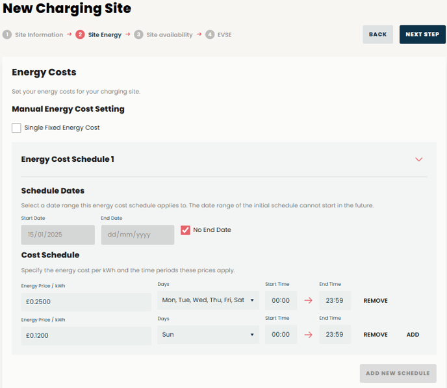Select the Site Energy step label
447x388 pixels.
(105, 35)
